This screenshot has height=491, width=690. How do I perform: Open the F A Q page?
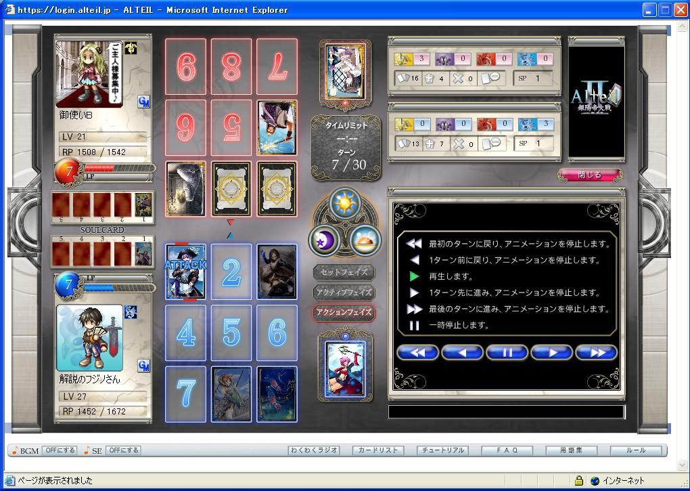507,450
